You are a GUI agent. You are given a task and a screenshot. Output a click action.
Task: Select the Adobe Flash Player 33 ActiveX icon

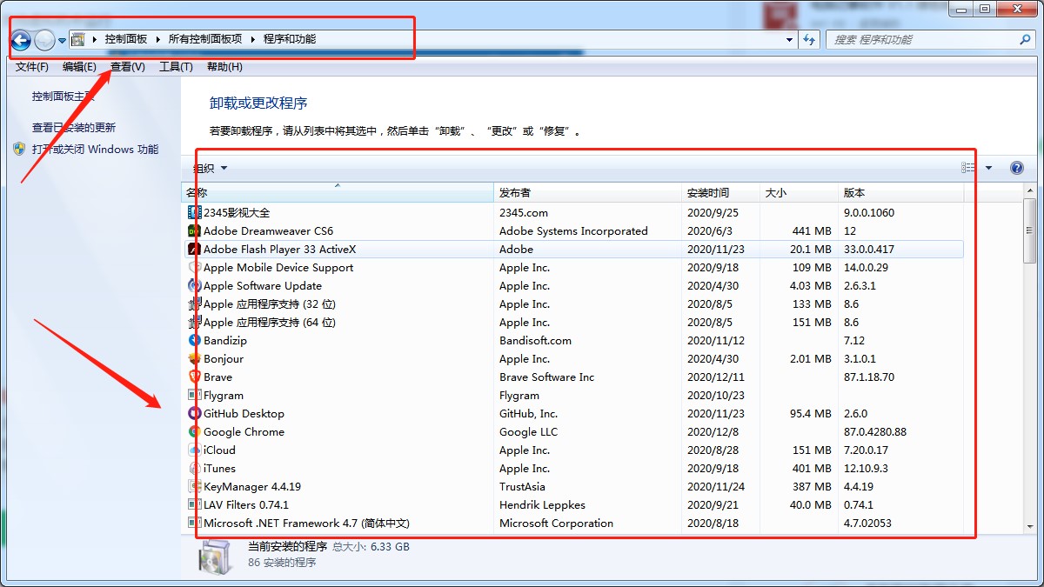tap(195, 249)
